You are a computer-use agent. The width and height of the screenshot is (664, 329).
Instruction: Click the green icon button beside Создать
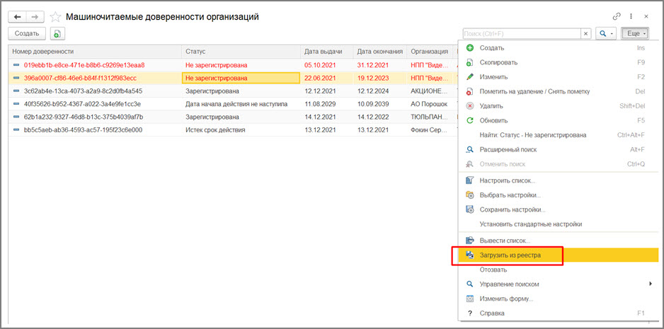tap(57, 33)
